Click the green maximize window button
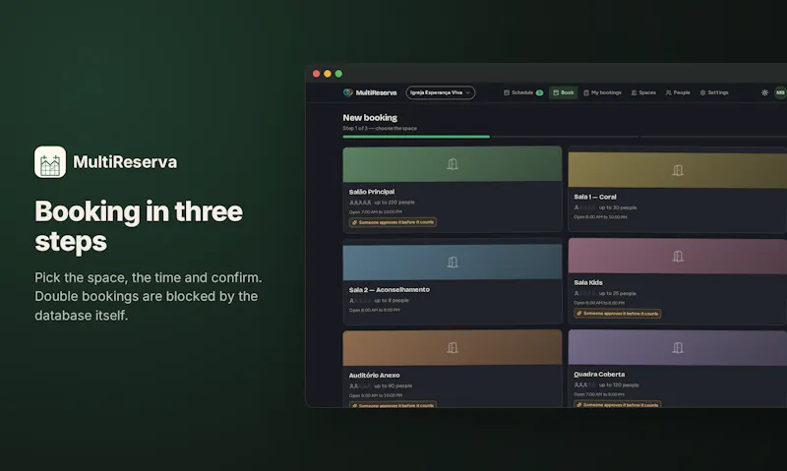This screenshot has height=471, width=787. 338,74
